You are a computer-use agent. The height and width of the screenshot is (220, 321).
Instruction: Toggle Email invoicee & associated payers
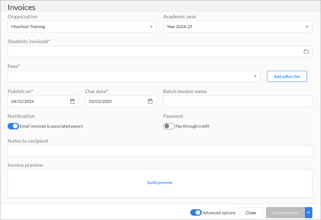tap(13, 126)
